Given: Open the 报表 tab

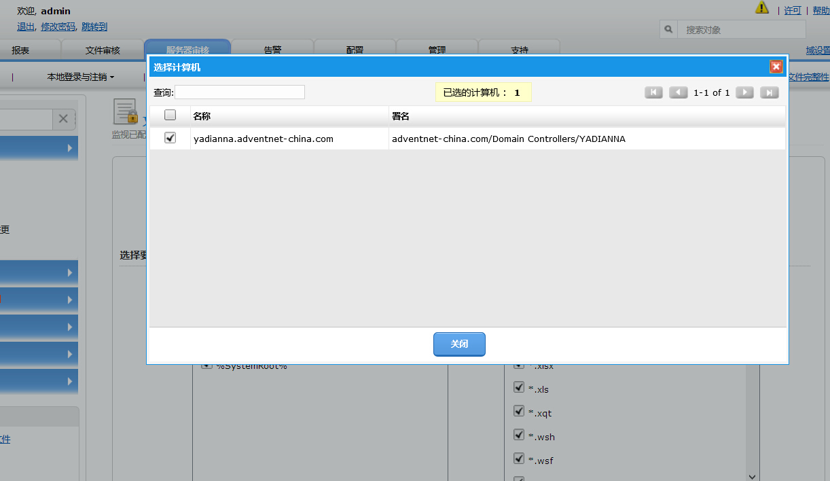Looking at the screenshot, I should [x=20, y=50].
